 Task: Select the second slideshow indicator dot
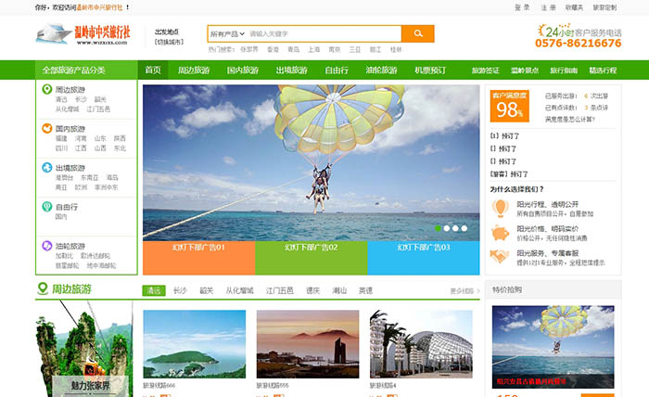[x=446, y=228]
